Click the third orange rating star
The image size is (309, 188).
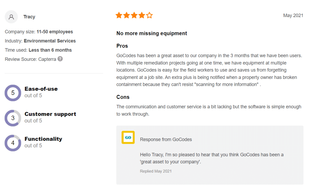click(134, 15)
